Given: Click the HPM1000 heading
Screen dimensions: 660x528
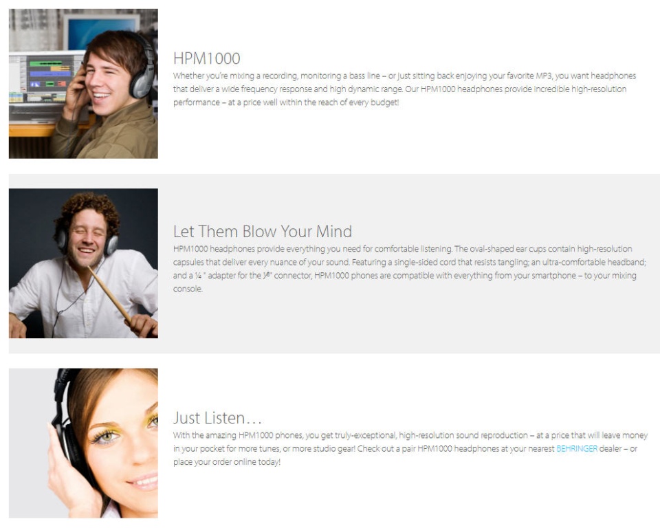Looking at the screenshot, I should point(207,58).
